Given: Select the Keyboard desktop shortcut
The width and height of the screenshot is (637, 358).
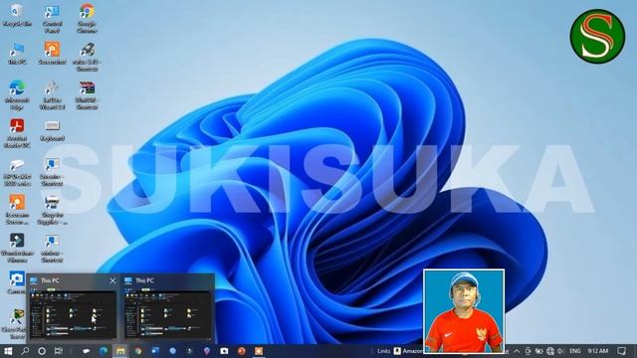Looking at the screenshot, I should (52, 130).
